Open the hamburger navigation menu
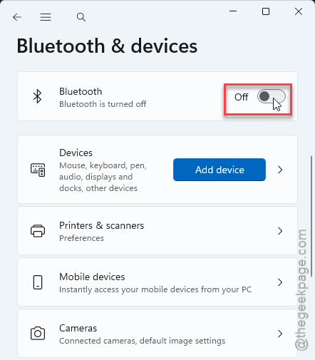The image size is (315, 360). pyautogui.click(x=46, y=17)
